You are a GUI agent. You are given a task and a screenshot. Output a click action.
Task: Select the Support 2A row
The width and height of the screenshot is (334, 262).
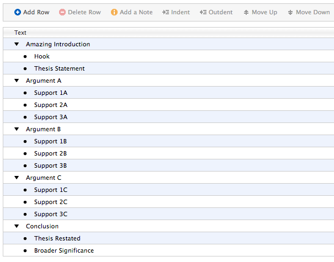coord(51,105)
